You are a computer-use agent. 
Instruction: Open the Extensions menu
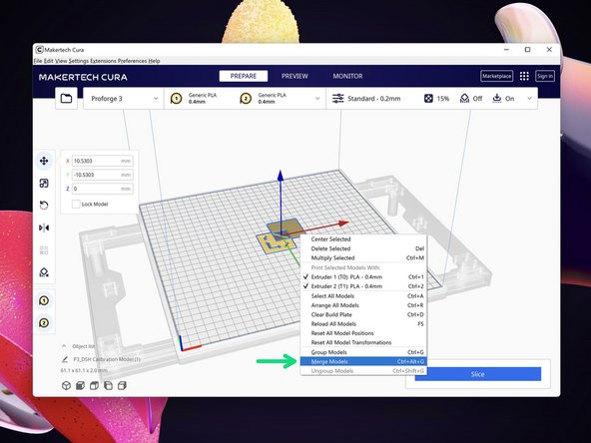pos(103,61)
